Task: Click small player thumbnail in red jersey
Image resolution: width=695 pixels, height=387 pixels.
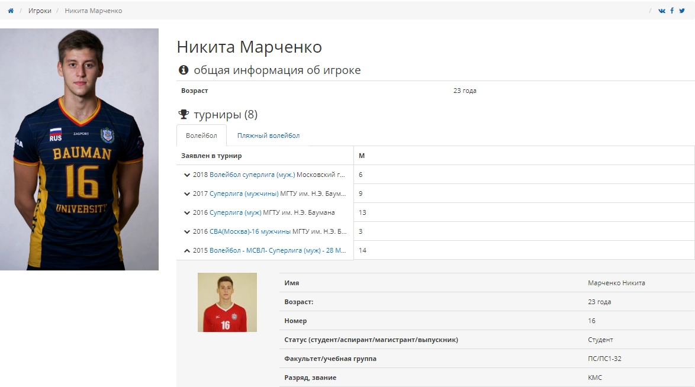Action: tap(227, 302)
